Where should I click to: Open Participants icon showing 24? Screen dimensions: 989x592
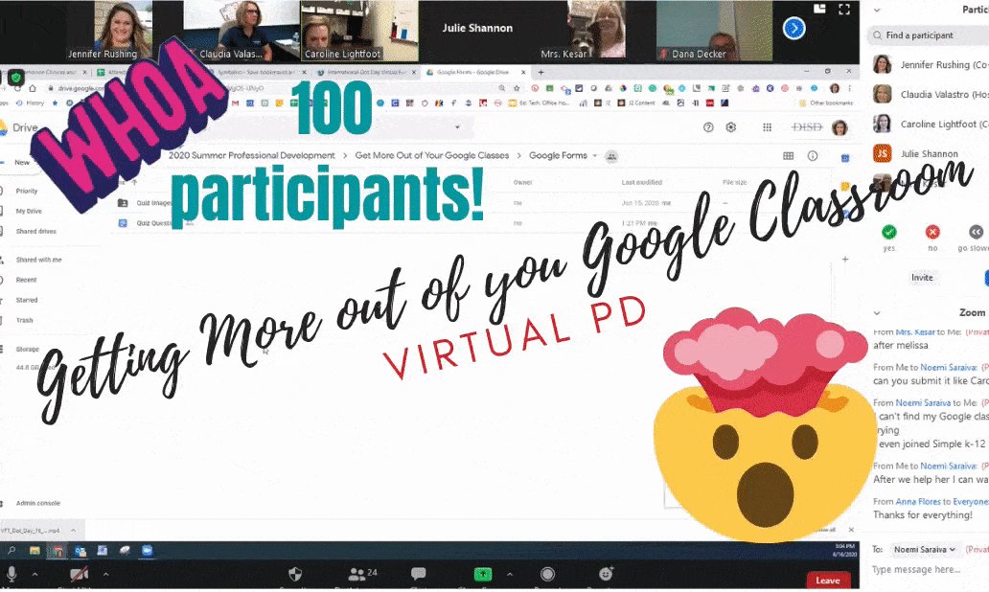tap(362, 574)
